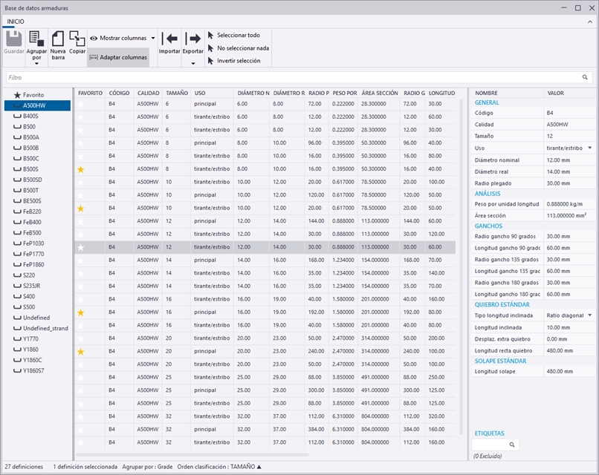Select B500S grade in the left list
The width and height of the screenshot is (599, 475).
(31, 168)
